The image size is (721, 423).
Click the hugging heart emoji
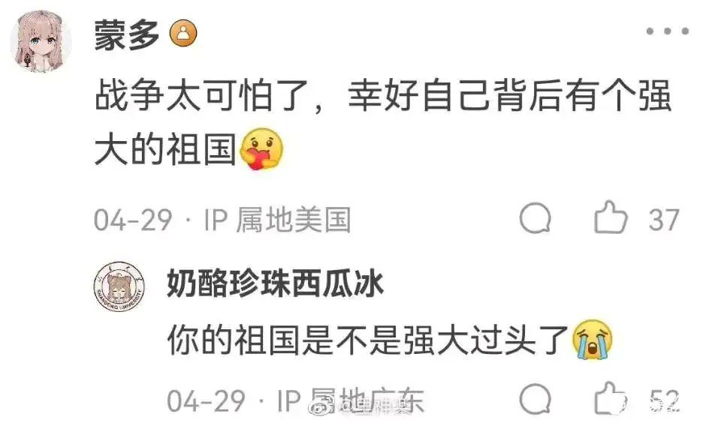click(x=261, y=148)
